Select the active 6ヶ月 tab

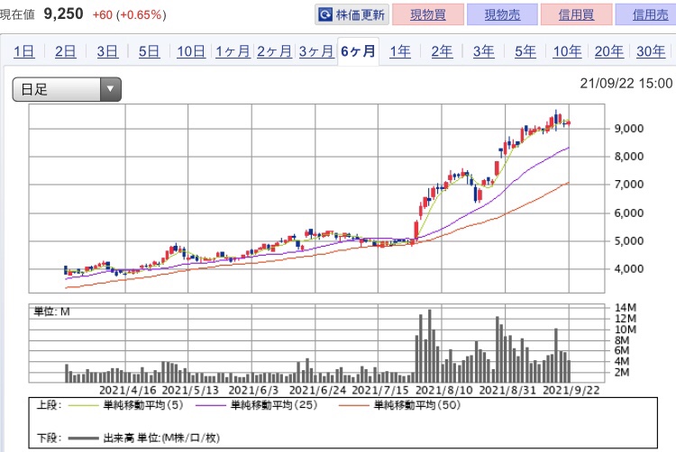tap(358, 51)
